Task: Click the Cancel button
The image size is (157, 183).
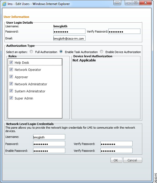Action: (133, 160)
